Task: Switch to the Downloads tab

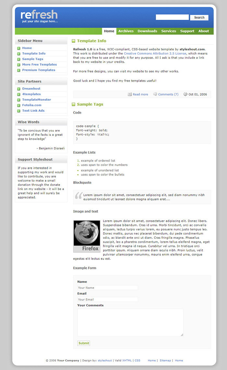Action: pos(147,31)
